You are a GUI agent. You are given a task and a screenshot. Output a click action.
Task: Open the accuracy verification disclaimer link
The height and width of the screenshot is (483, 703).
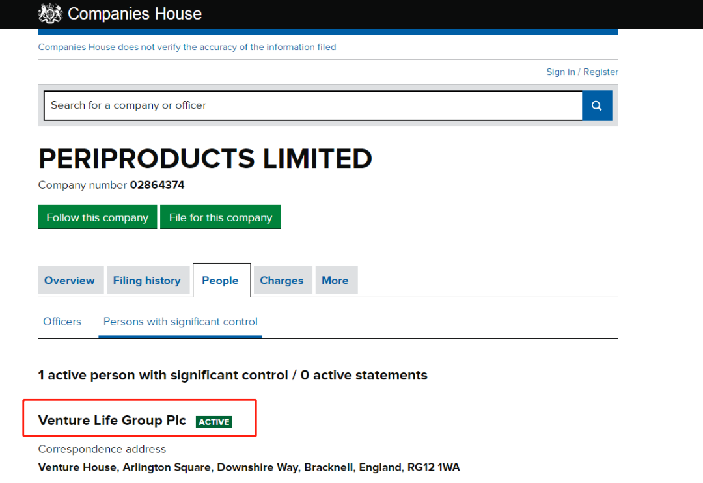tap(187, 47)
